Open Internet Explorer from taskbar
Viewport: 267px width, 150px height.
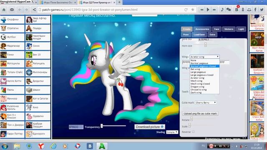click(x=53, y=146)
